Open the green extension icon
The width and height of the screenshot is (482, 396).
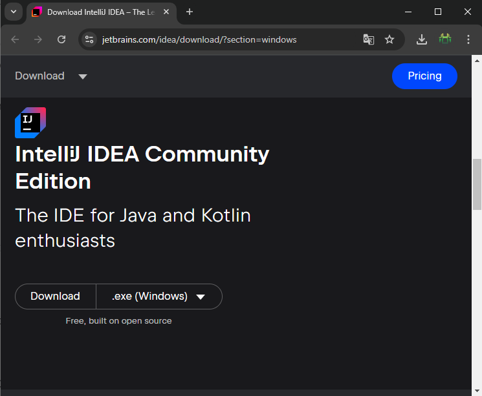point(445,39)
